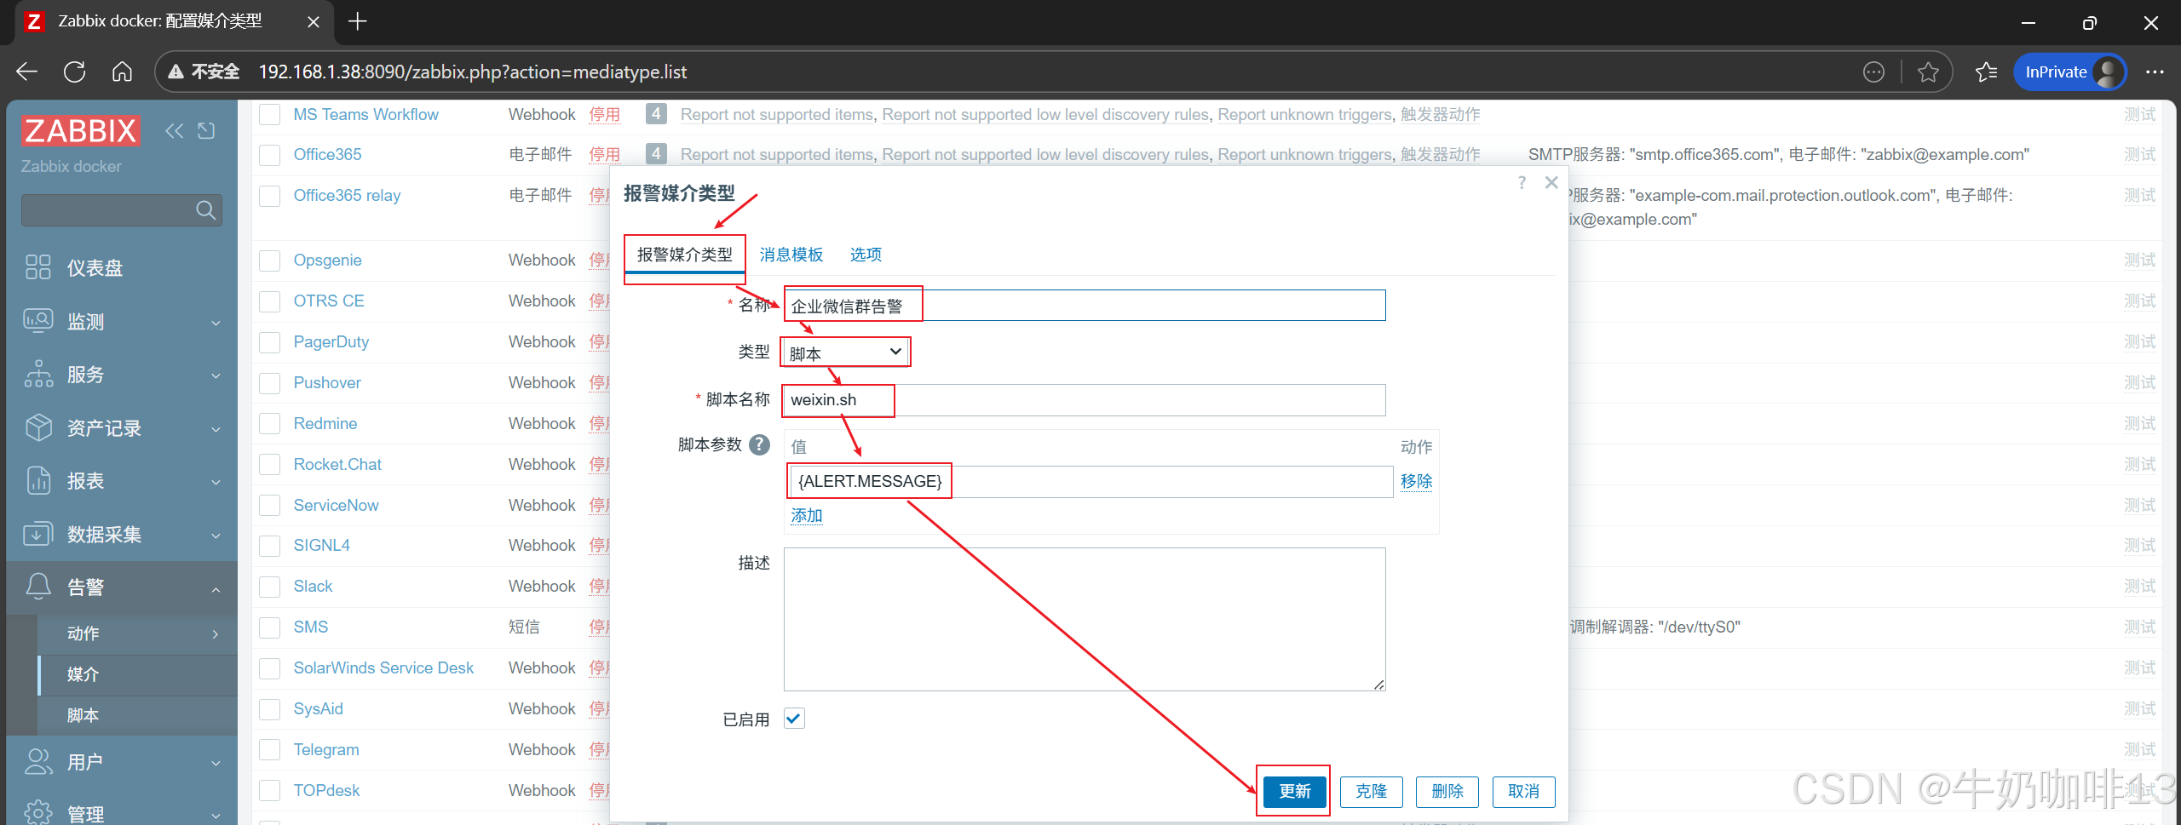Click the 取消 cancel button
The width and height of the screenshot is (2181, 825).
1523,792
